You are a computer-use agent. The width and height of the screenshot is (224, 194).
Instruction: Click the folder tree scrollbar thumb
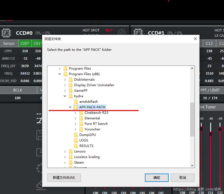[x=192, y=119]
